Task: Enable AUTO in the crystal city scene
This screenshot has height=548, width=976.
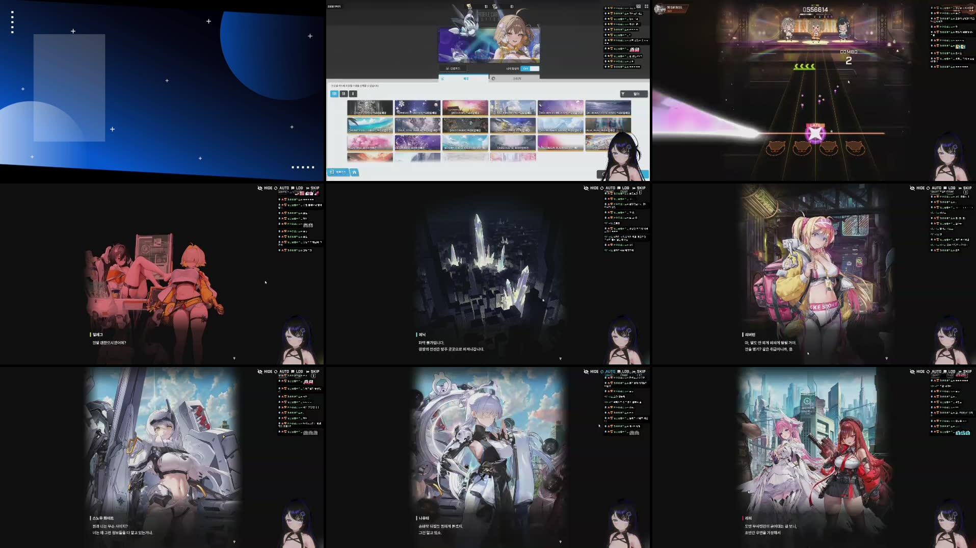Action: (608, 188)
